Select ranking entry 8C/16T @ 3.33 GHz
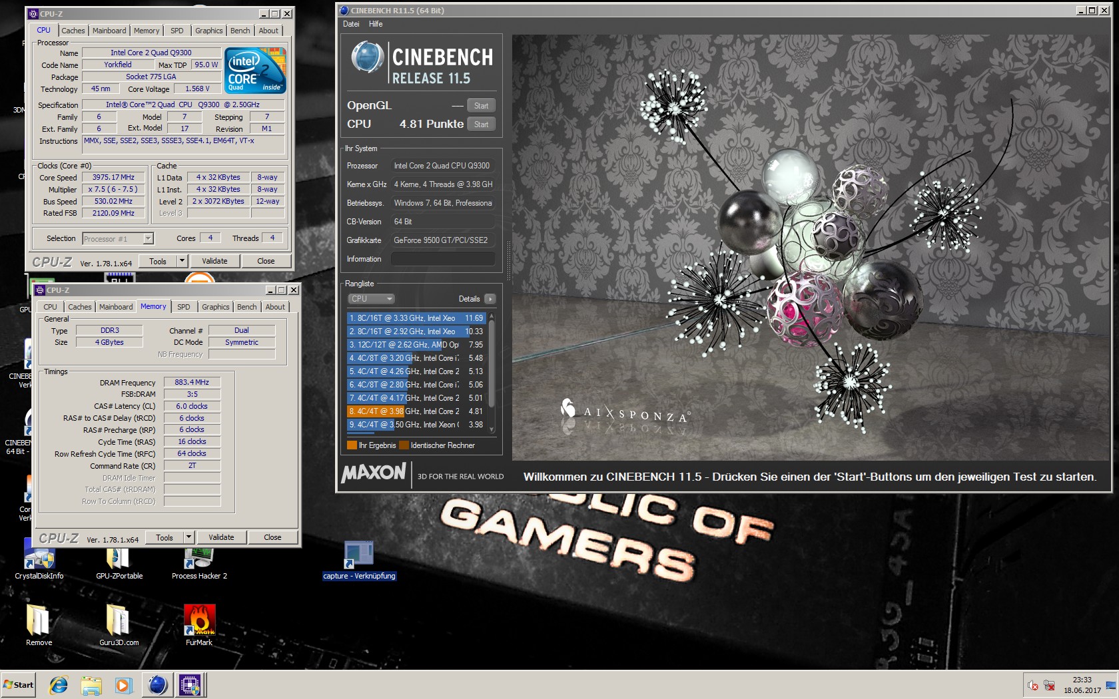This screenshot has height=699, width=1119. [416, 318]
